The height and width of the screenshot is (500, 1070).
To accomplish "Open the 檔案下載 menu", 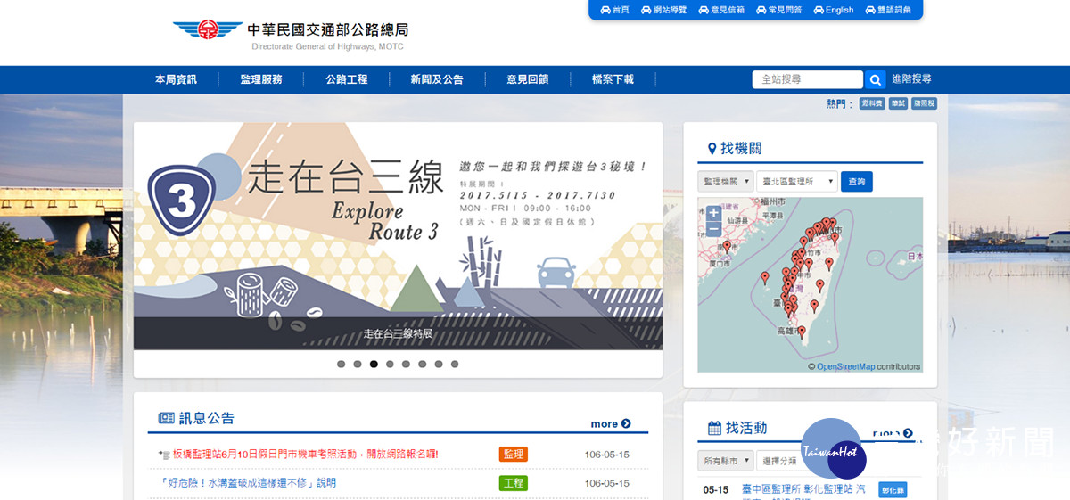I will [613, 79].
